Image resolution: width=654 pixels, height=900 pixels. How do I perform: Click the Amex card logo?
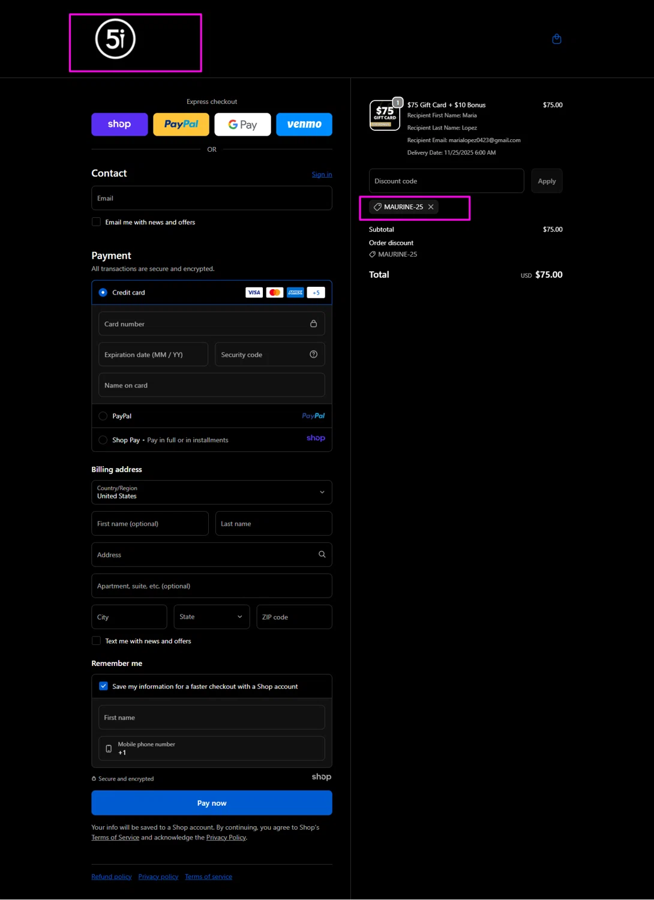[x=295, y=292]
